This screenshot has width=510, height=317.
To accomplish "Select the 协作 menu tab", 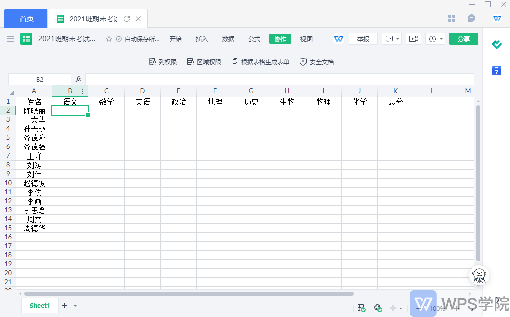I will coord(280,39).
